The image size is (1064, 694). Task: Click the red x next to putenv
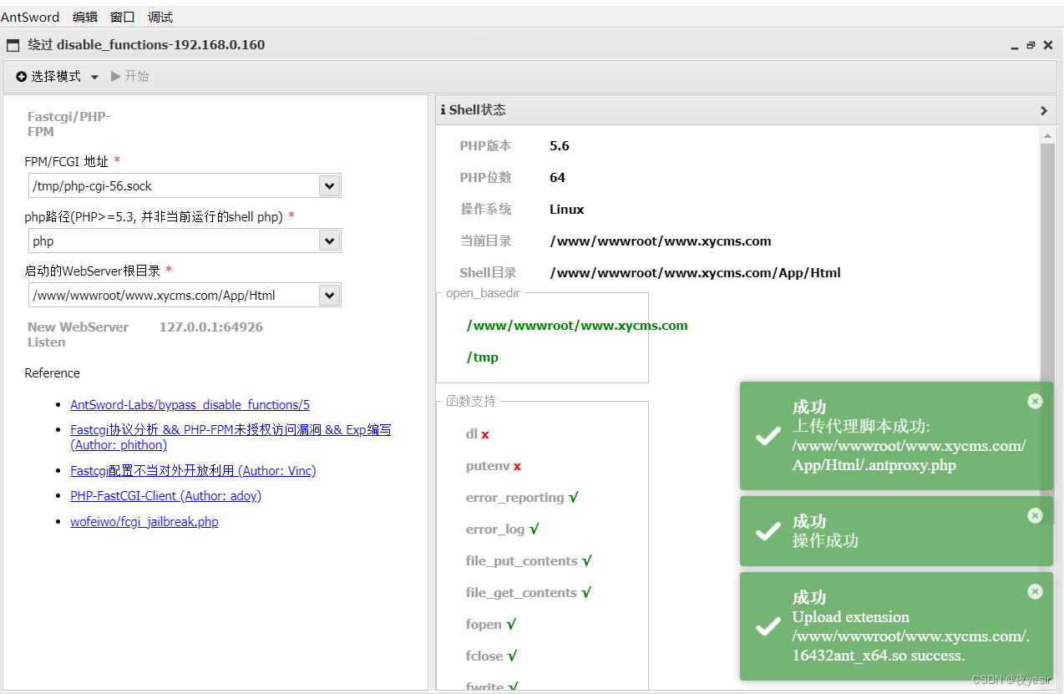point(517,466)
